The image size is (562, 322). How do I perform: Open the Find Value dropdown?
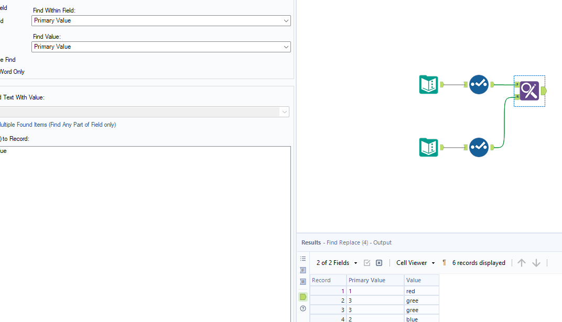tap(286, 47)
